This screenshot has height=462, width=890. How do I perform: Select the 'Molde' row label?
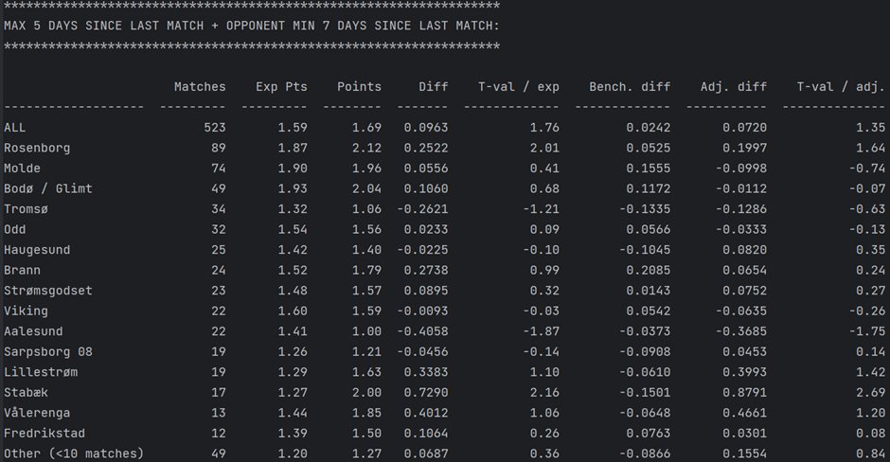22,169
